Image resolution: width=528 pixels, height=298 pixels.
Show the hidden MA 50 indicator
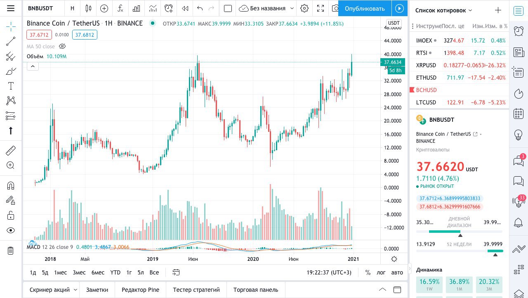click(62, 47)
